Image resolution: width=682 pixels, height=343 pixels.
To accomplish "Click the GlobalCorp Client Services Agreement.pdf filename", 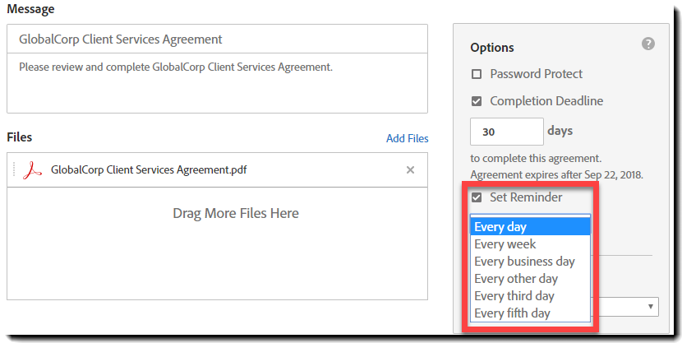I will tap(149, 170).
